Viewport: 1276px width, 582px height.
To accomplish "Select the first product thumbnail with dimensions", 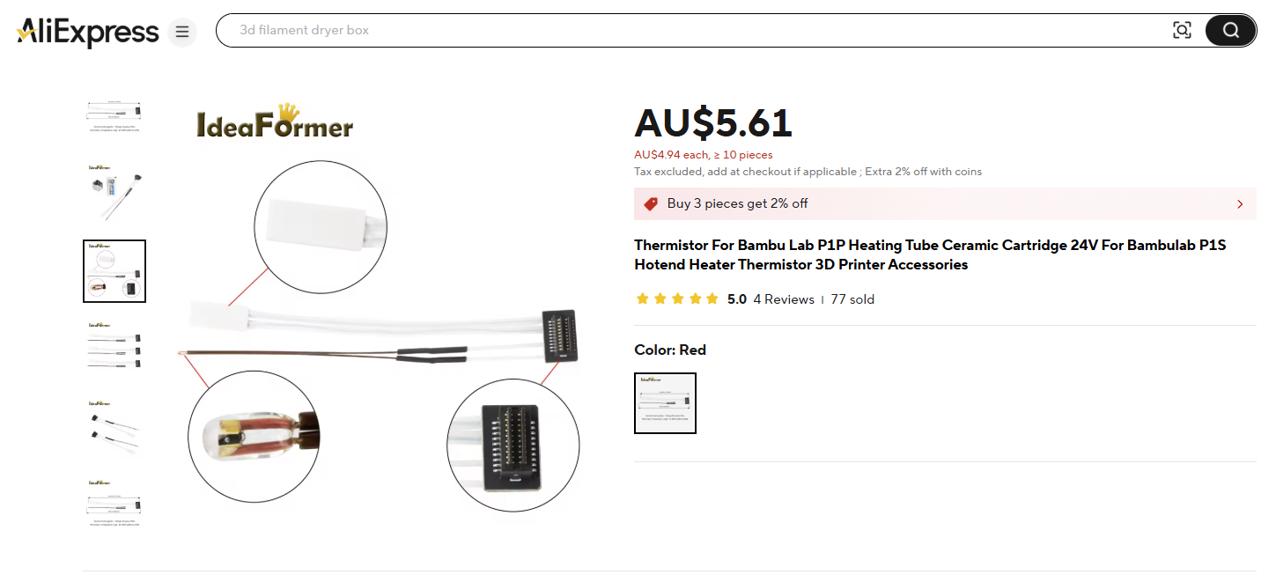I will [x=114, y=114].
